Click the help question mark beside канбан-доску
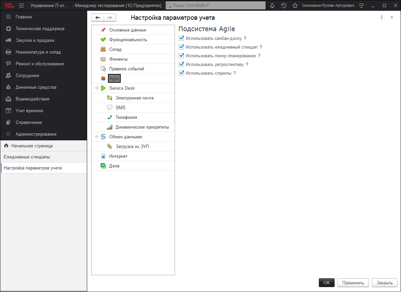401x292 pixels. coord(245,39)
